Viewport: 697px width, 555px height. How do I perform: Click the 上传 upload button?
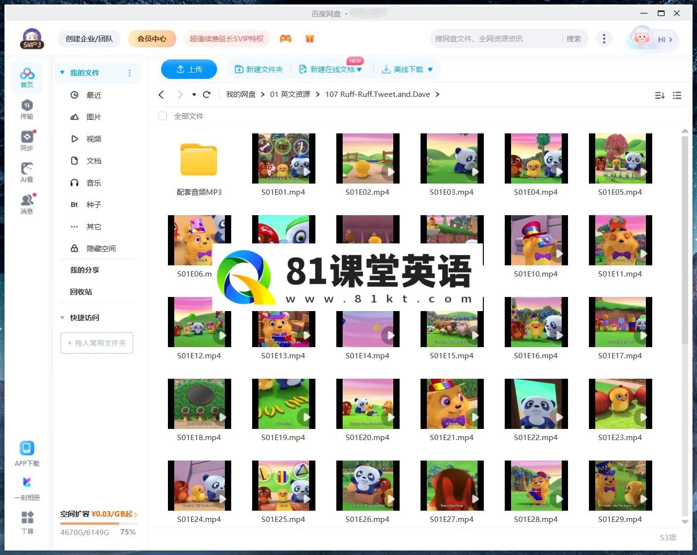pyautogui.click(x=189, y=69)
